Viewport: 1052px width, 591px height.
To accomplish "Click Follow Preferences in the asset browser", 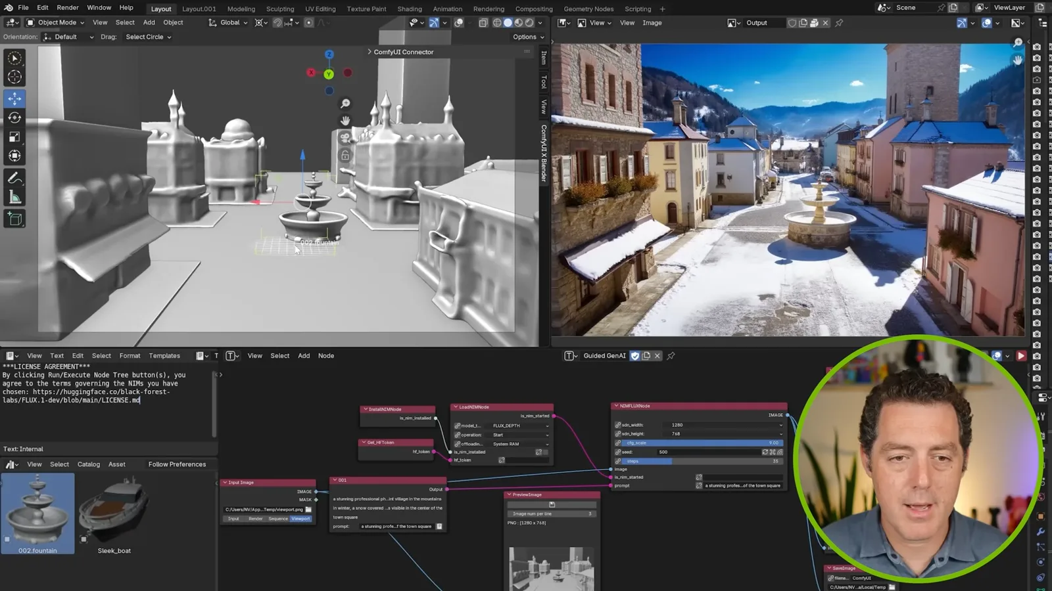I will (177, 464).
